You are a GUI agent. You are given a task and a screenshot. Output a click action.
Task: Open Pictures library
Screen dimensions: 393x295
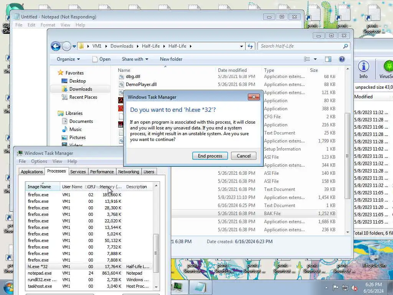(x=77, y=138)
